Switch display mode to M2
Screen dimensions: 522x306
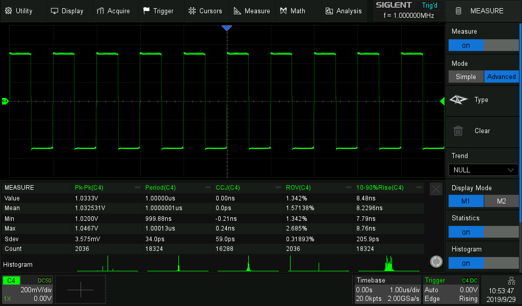point(501,201)
